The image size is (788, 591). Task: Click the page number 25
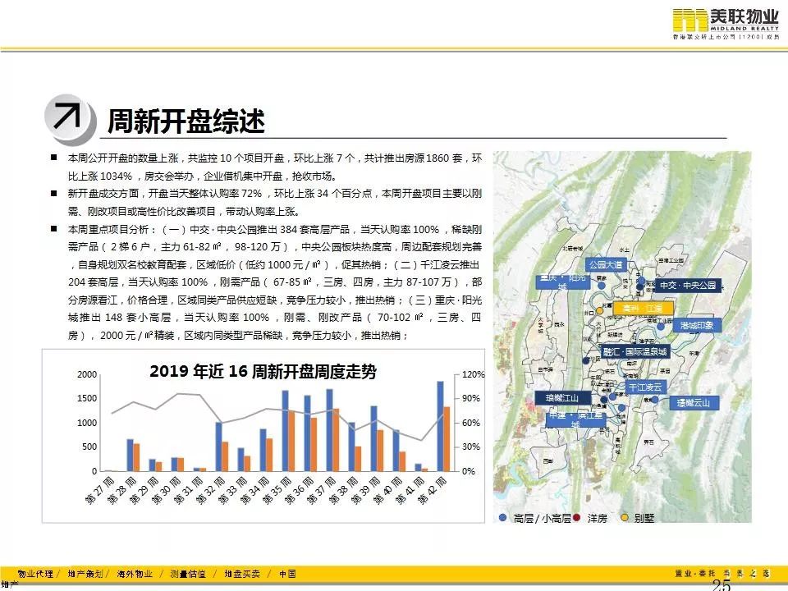tap(721, 585)
